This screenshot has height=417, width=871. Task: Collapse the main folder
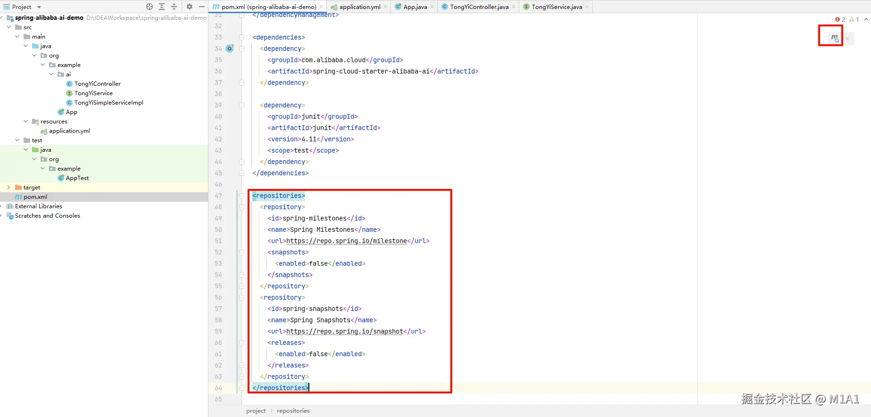[17, 37]
